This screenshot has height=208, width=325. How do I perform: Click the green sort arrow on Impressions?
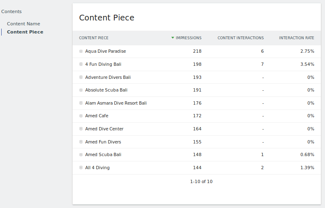pos(173,38)
